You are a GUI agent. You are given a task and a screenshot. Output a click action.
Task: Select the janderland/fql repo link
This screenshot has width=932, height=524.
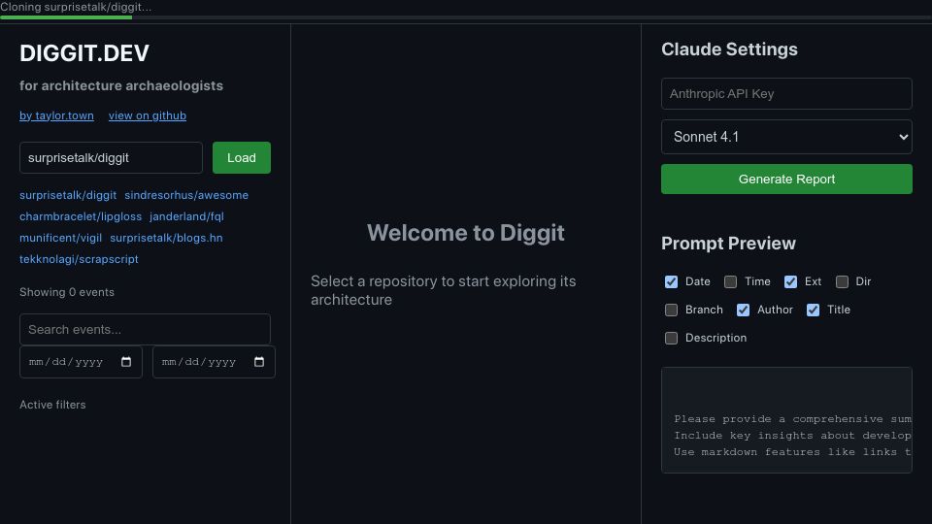(x=186, y=216)
